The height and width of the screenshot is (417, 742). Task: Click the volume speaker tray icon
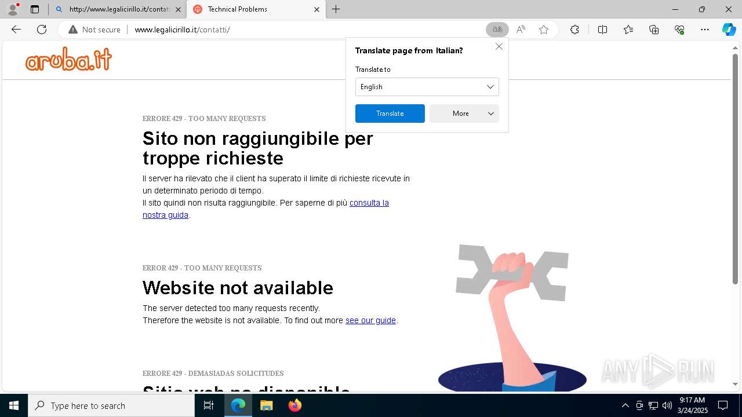pos(667,405)
